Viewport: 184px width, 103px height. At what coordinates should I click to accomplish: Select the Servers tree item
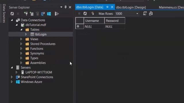(x=26, y=68)
